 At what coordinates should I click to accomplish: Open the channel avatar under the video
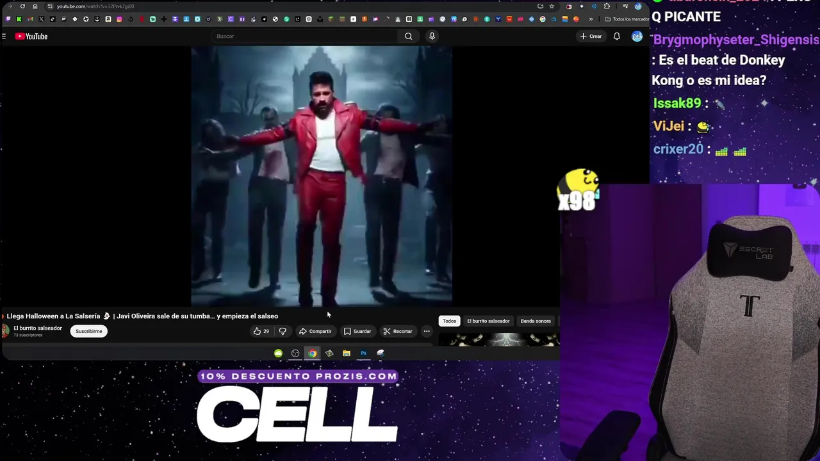coord(5,331)
